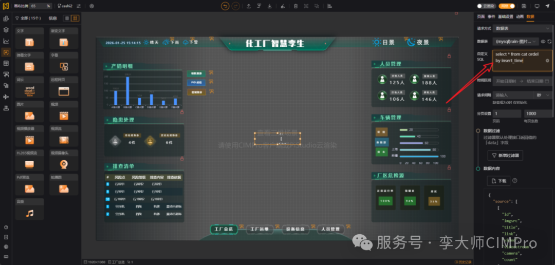The image size is (555, 265).
Task: Click the N logo in top-left corner
Action: (x=6, y=6)
